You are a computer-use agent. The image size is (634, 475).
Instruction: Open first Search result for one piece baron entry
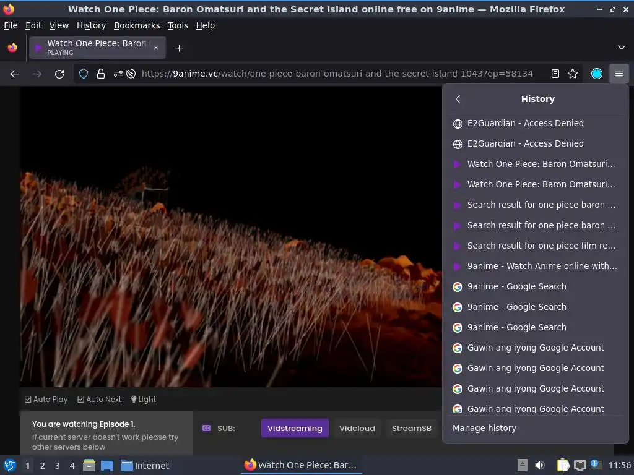(536, 205)
